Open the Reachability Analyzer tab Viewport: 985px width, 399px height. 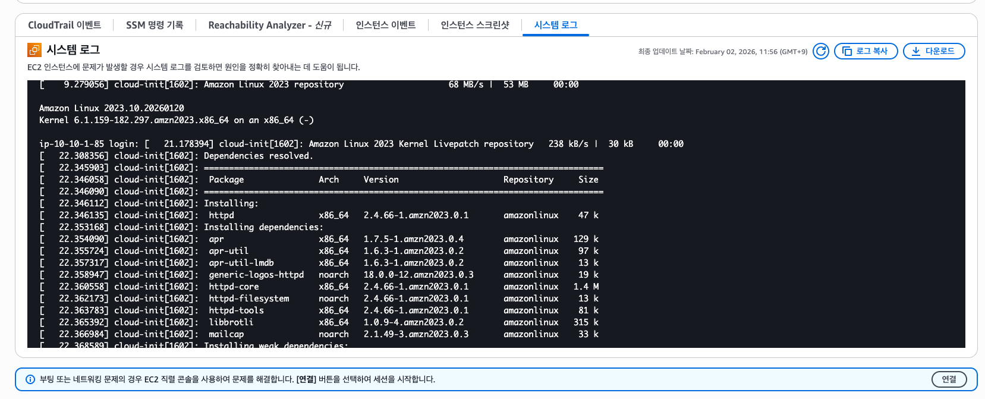coord(269,25)
